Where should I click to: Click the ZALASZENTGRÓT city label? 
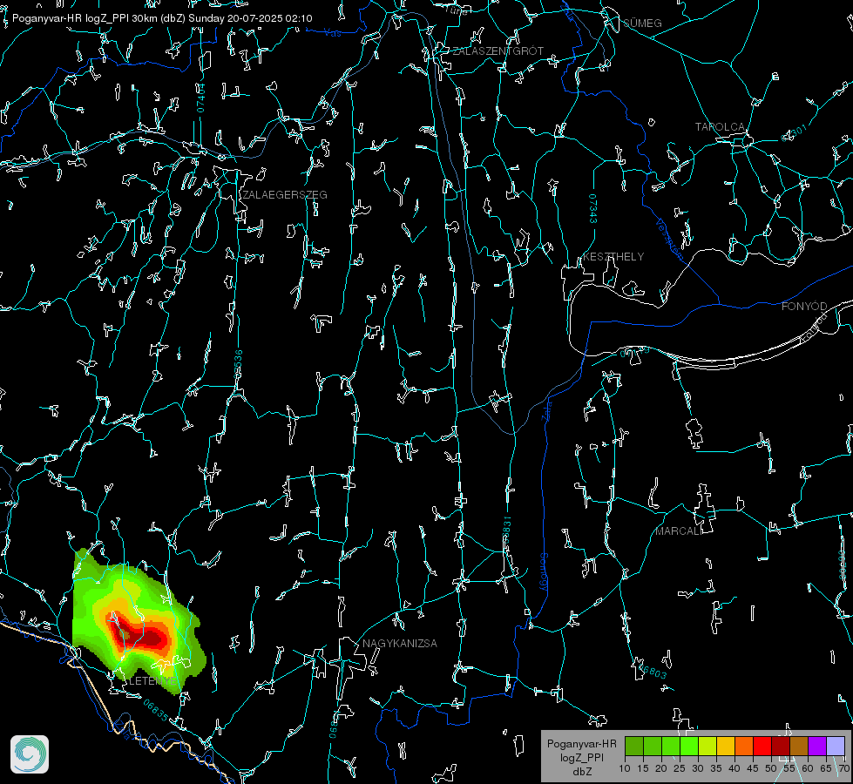point(498,51)
